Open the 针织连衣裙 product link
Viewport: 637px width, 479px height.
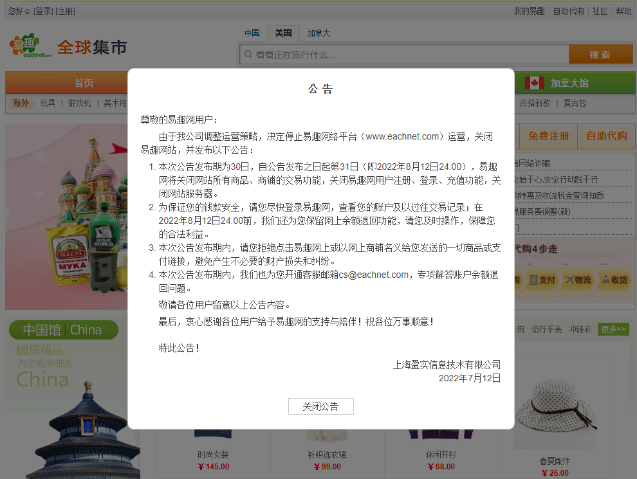[x=327, y=455]
